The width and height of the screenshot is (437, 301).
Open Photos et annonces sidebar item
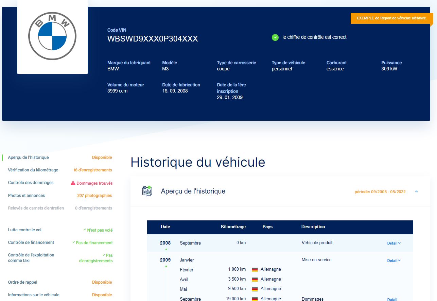point(27,196)
